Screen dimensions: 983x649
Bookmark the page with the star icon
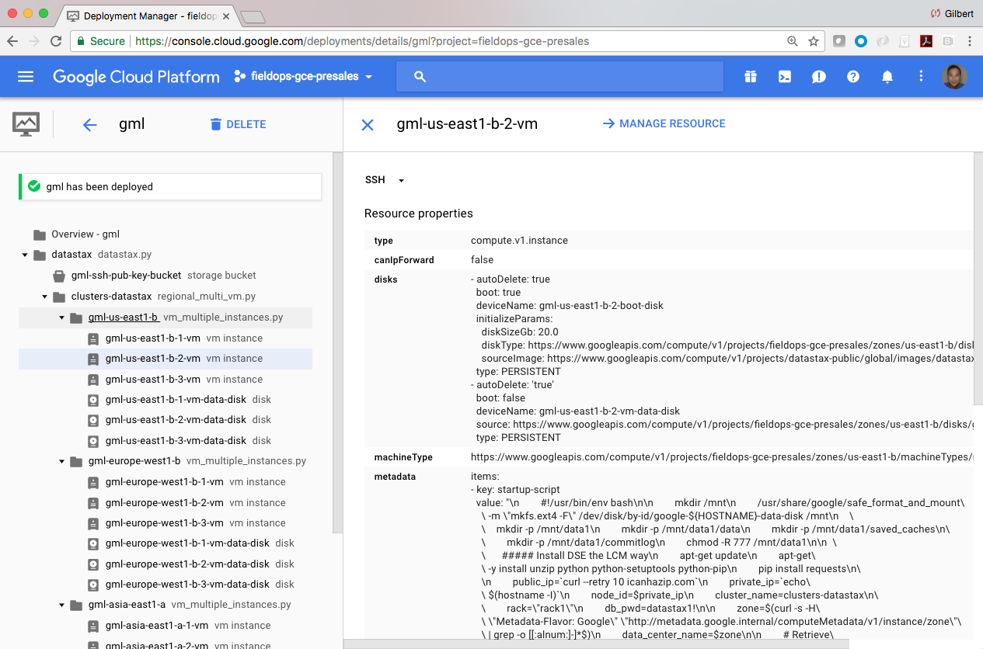tap(814, 41)
